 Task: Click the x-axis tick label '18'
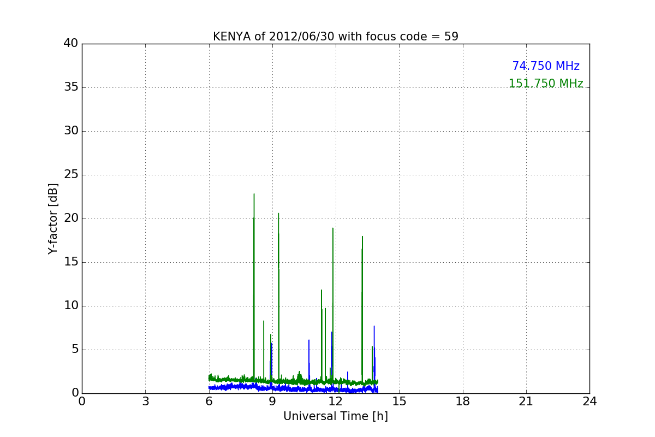(463, 401)
